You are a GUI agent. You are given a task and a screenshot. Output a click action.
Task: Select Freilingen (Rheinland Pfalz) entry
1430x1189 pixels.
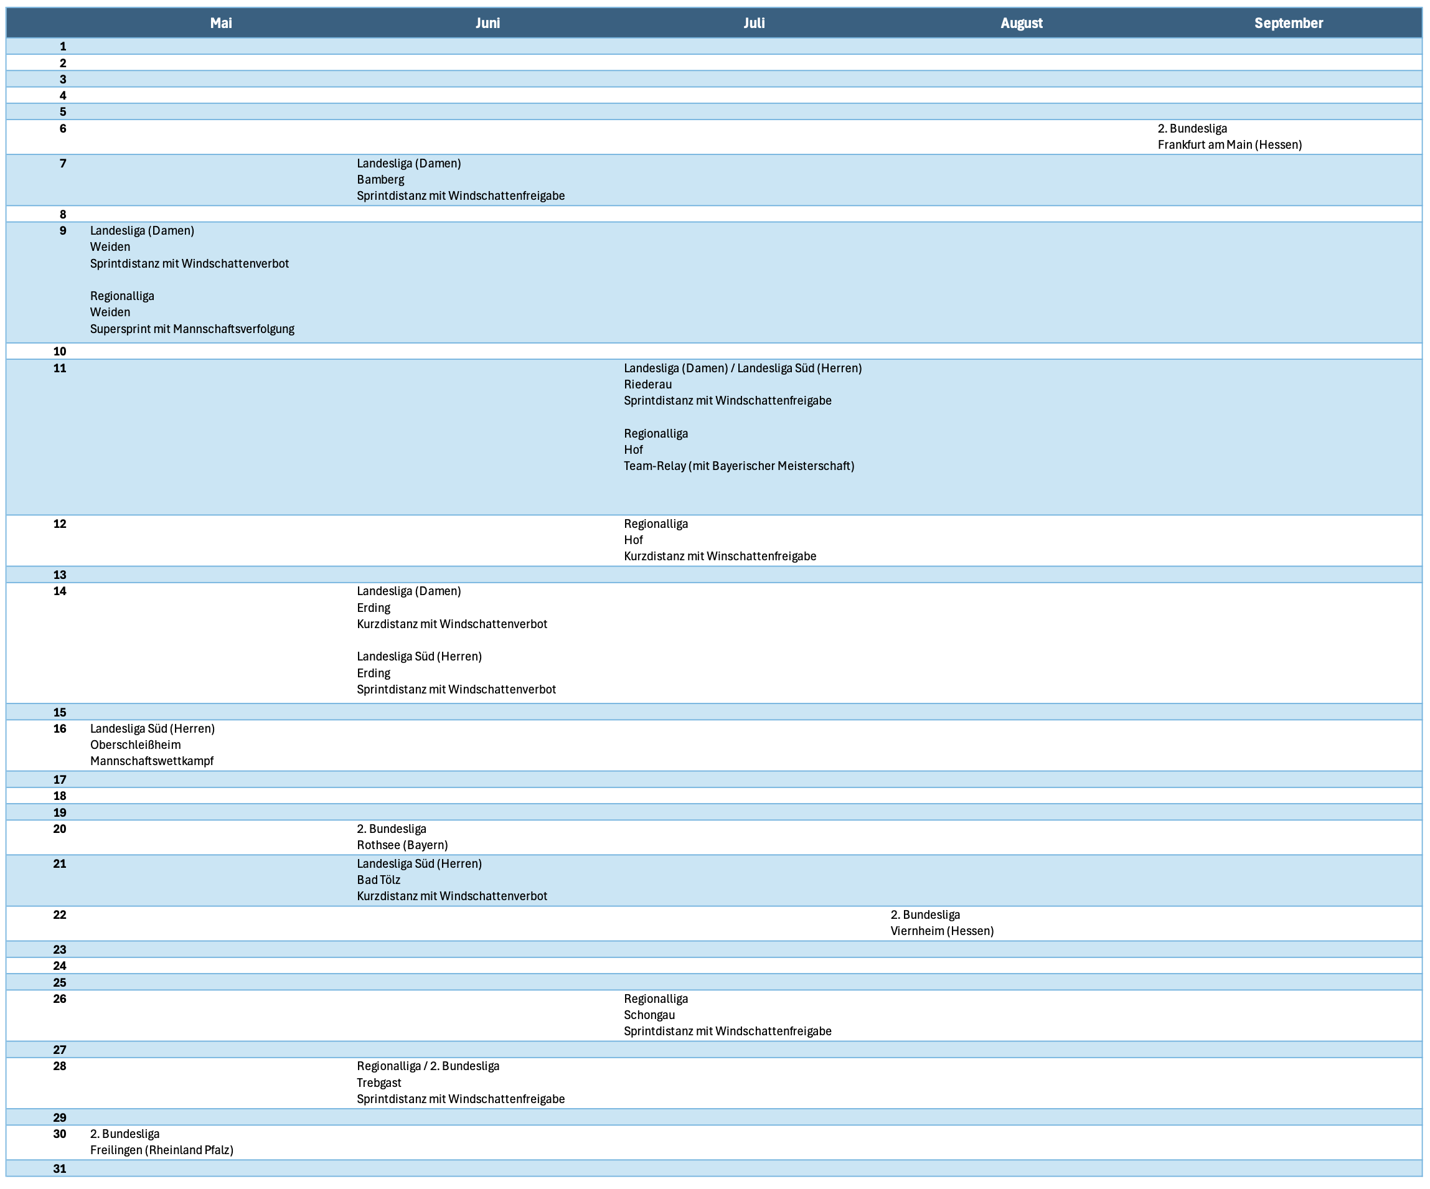(161, 1150)
